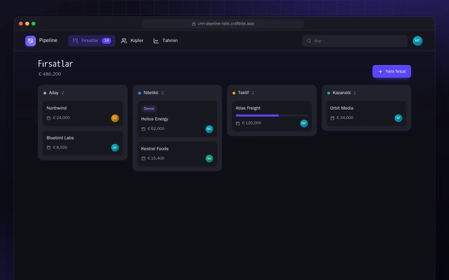Click the 18 badge on Fırsatlar

tap(106, 41)
